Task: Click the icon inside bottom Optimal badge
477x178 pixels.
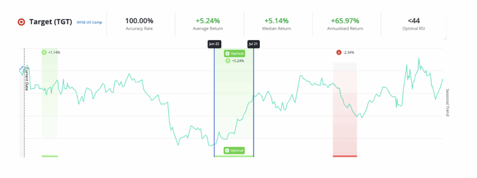Action: (x=227, y=151)
